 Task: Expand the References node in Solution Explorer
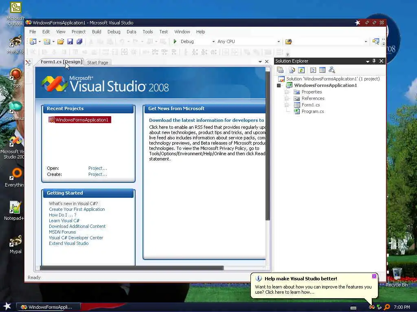287,98
